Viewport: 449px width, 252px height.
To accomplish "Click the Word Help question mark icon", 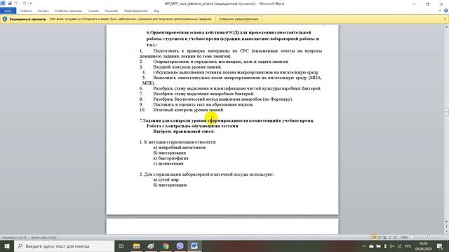I will coord(446,10).
